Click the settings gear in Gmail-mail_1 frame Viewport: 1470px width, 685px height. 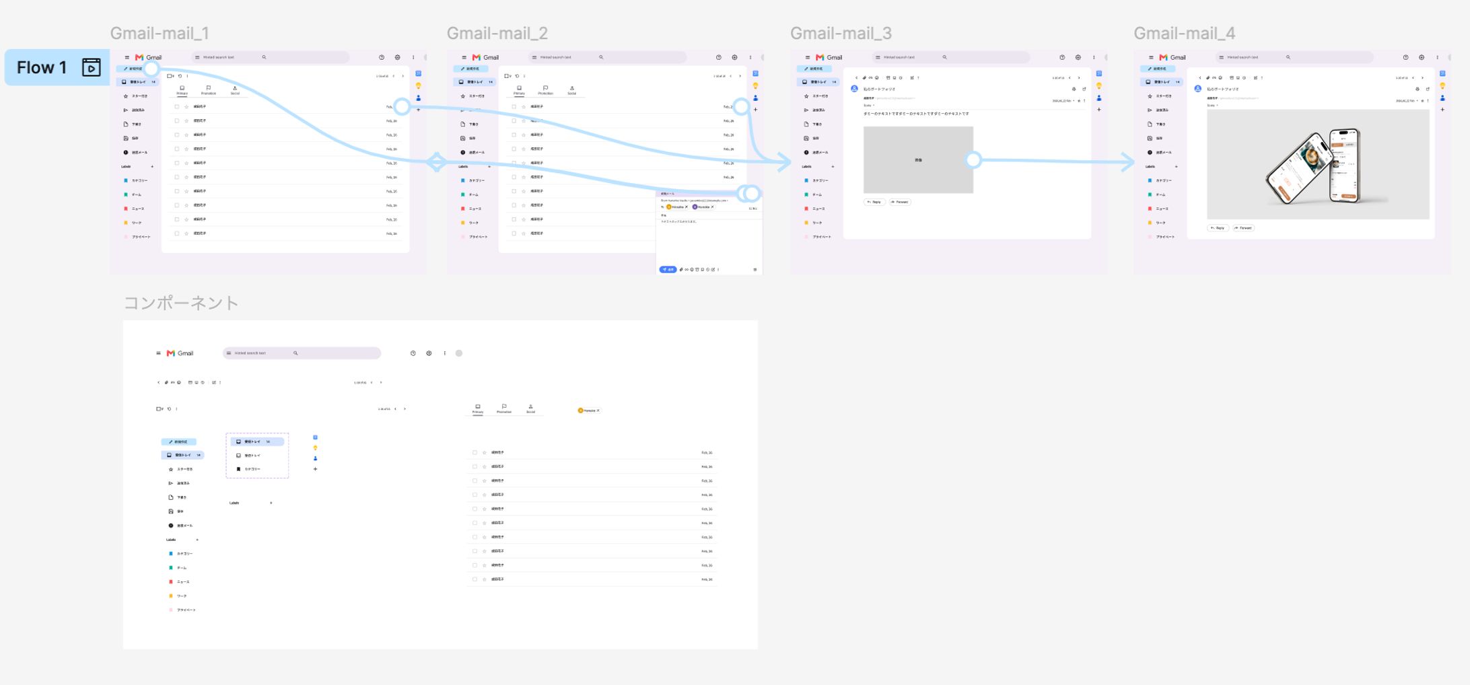pyautogui.click(x=397, y=57)
